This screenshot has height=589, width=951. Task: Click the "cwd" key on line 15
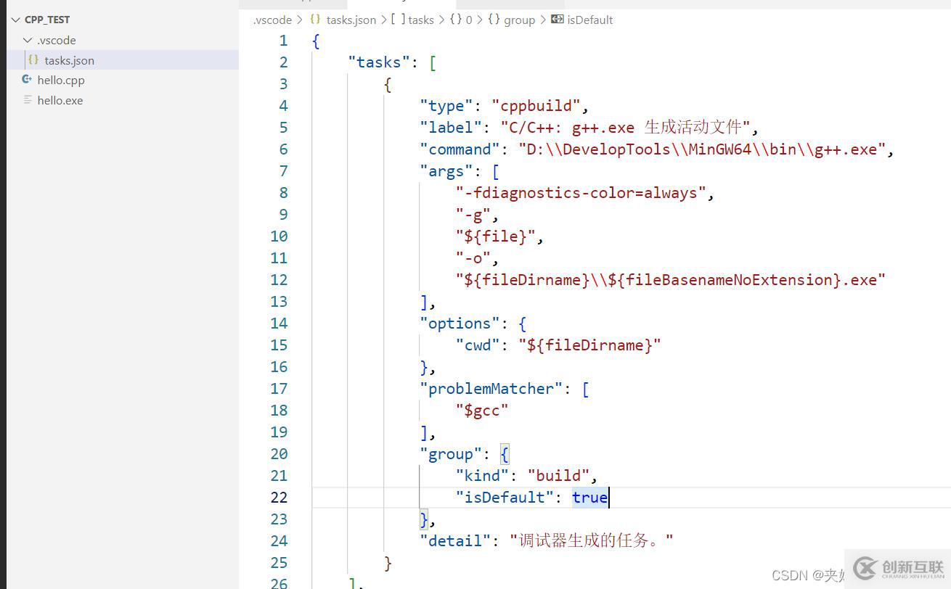pos(478,345)
